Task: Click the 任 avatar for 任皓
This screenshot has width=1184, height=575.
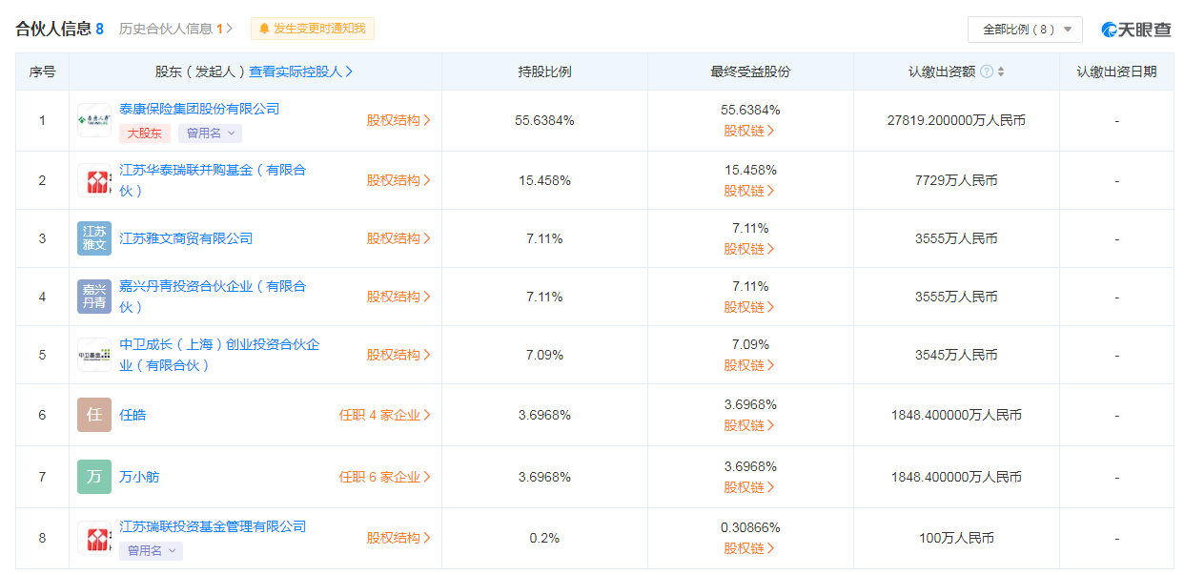Action: 93,415
